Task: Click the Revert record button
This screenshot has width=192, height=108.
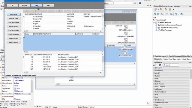Action: tap(13, 26)
